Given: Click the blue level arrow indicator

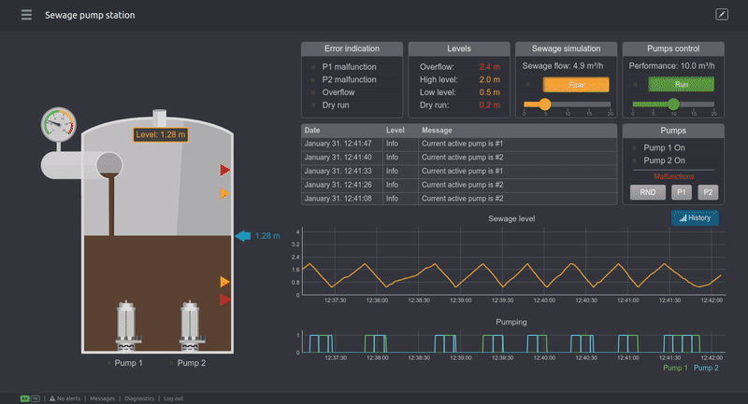Looking at the screenshot, I should [242, 236].
